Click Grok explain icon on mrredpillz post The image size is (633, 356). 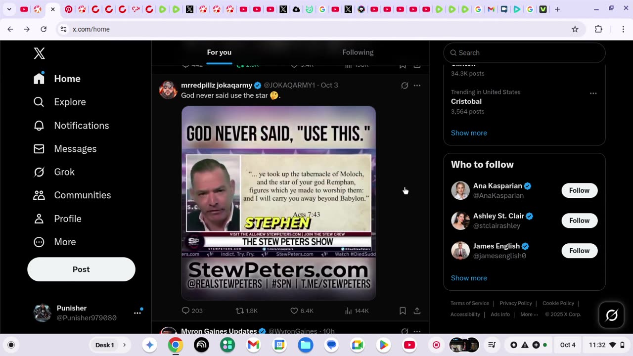(404, 86)
